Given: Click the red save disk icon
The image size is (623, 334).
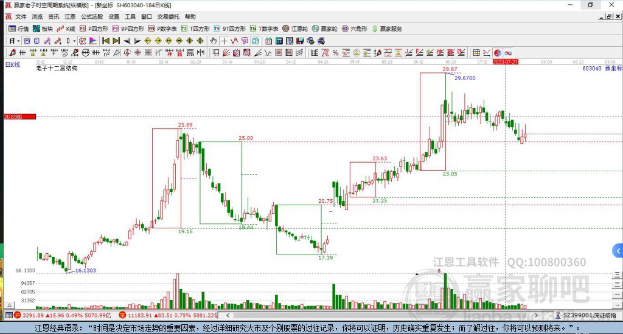Looking at the screenshot, I should 300,41.
